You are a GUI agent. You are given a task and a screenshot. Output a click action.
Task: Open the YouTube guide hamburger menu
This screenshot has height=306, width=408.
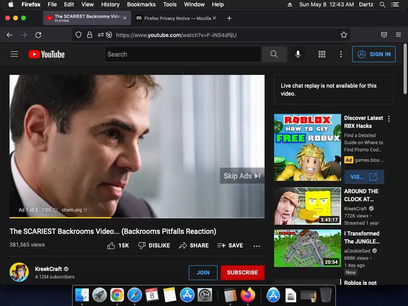[x=14, y=54]
